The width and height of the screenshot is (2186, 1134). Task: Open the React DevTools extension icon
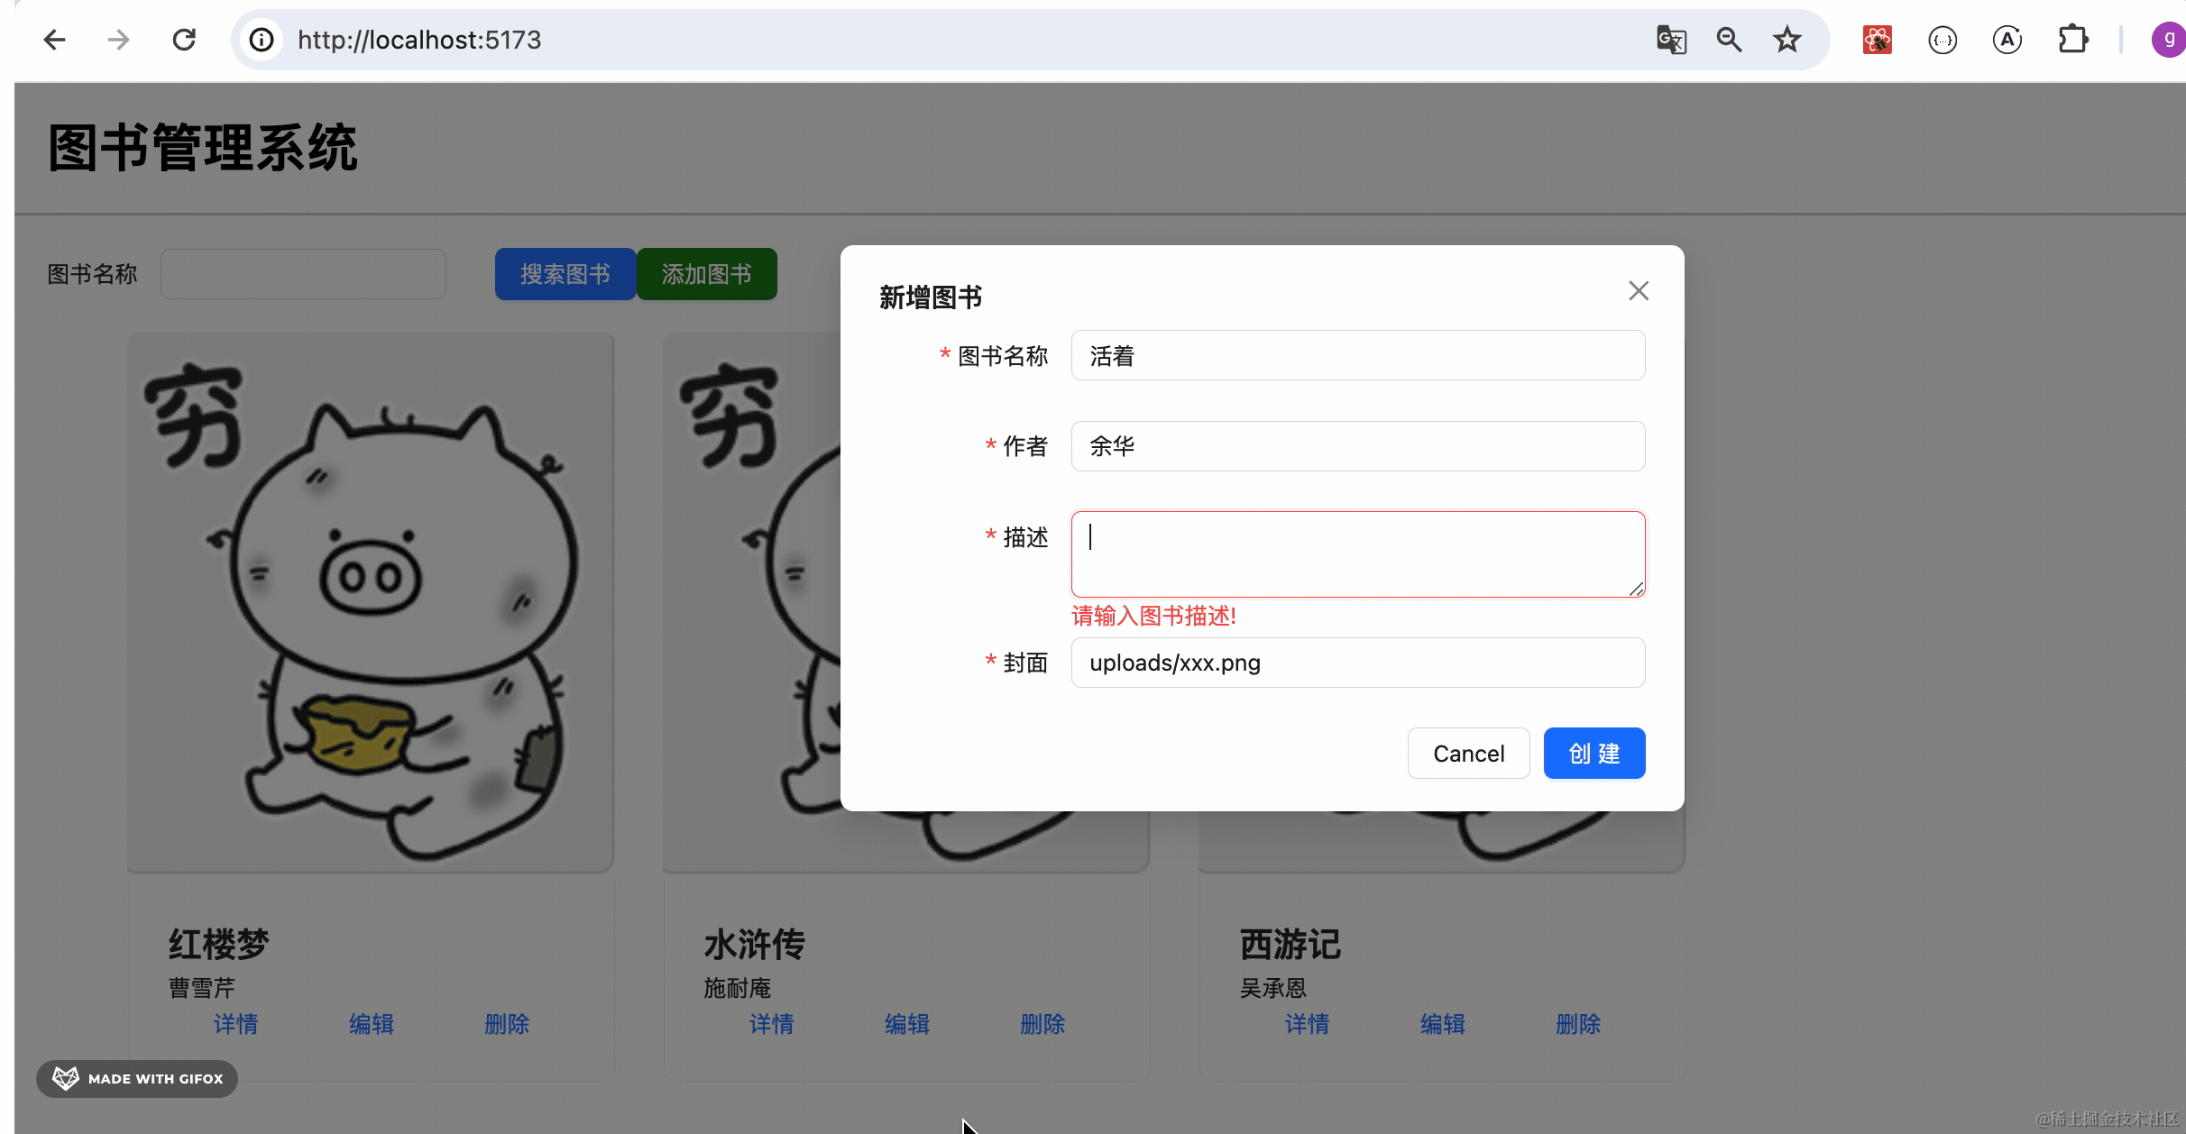[1878, 40]
